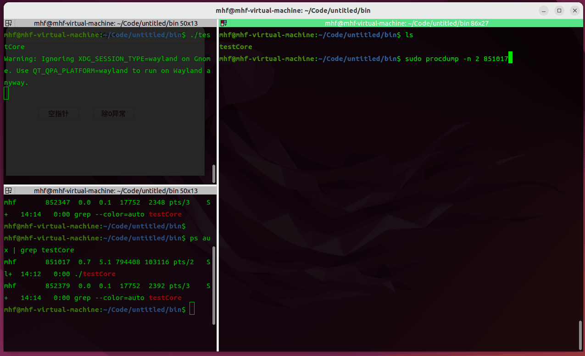The width and height of the screenshot is (585, 356).
Task: Click the 'nyway.' line in top-left pane
Action: click(17, 83)
